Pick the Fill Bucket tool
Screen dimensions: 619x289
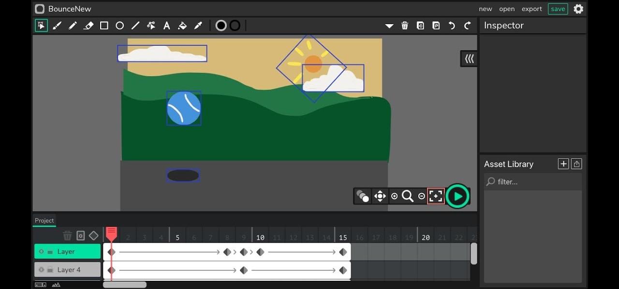point(182,26)
